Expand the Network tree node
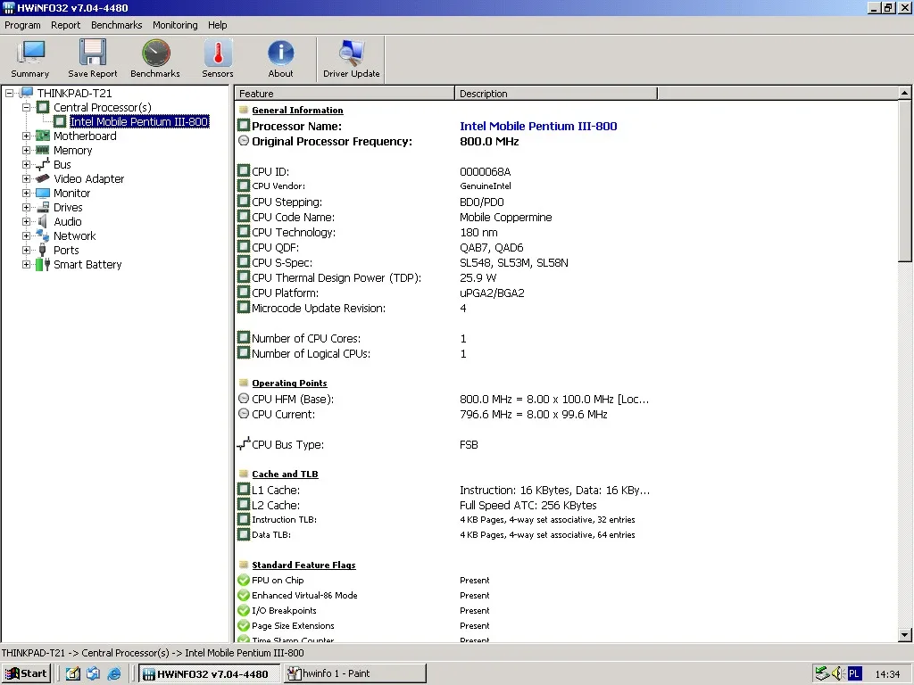Image resolution: width=914 pixels, height=685 pixels. (26, 235)
